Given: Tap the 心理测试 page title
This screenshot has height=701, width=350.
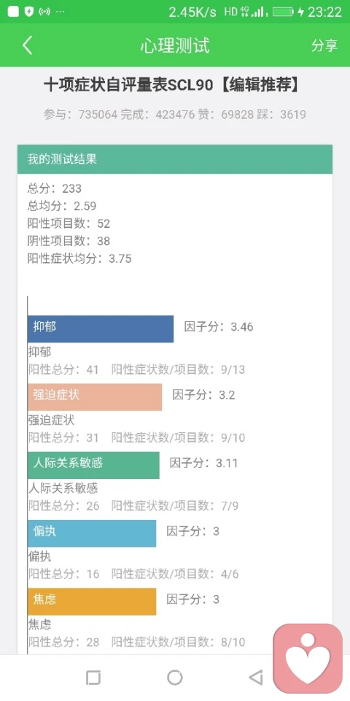Looking at the screenshot, I should [x=175, y=45].
